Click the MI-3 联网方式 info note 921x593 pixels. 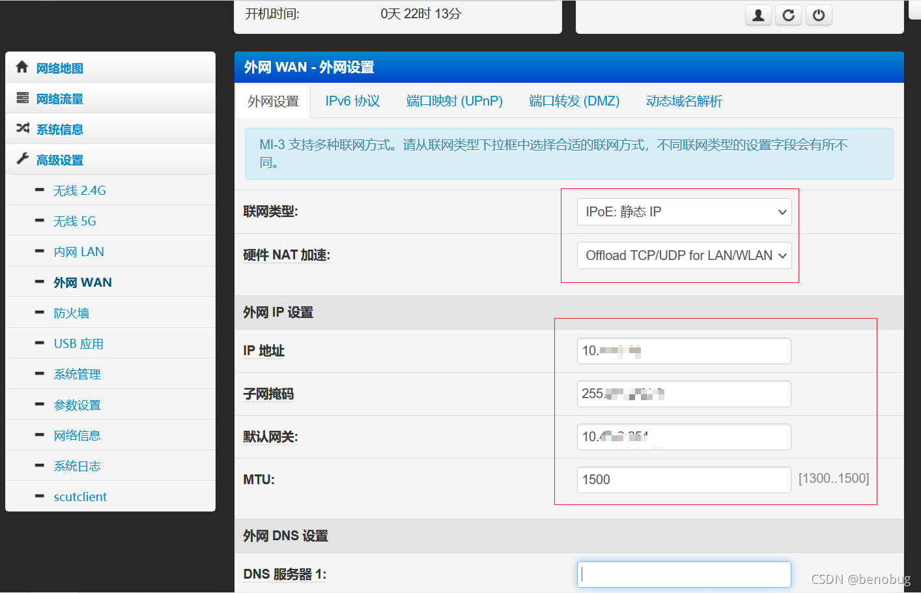(569, 154)
